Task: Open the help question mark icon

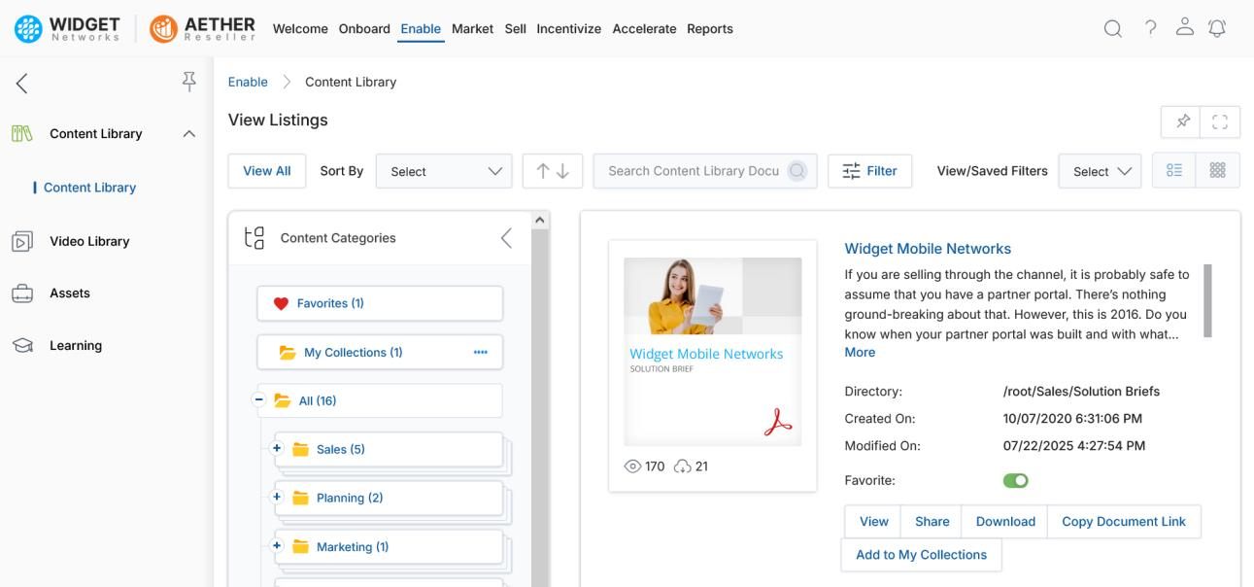Action: coord(1150,29)
